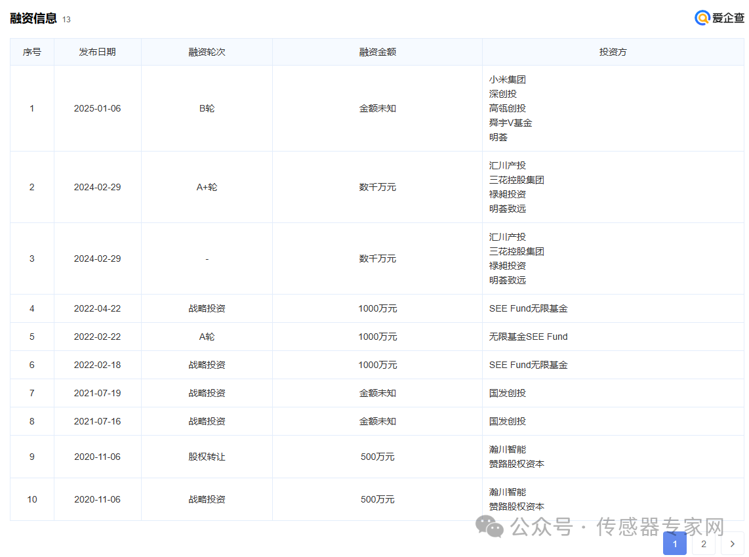Select current page 1 button
This screenshot has height=557, width=749.
click(674, 543)
